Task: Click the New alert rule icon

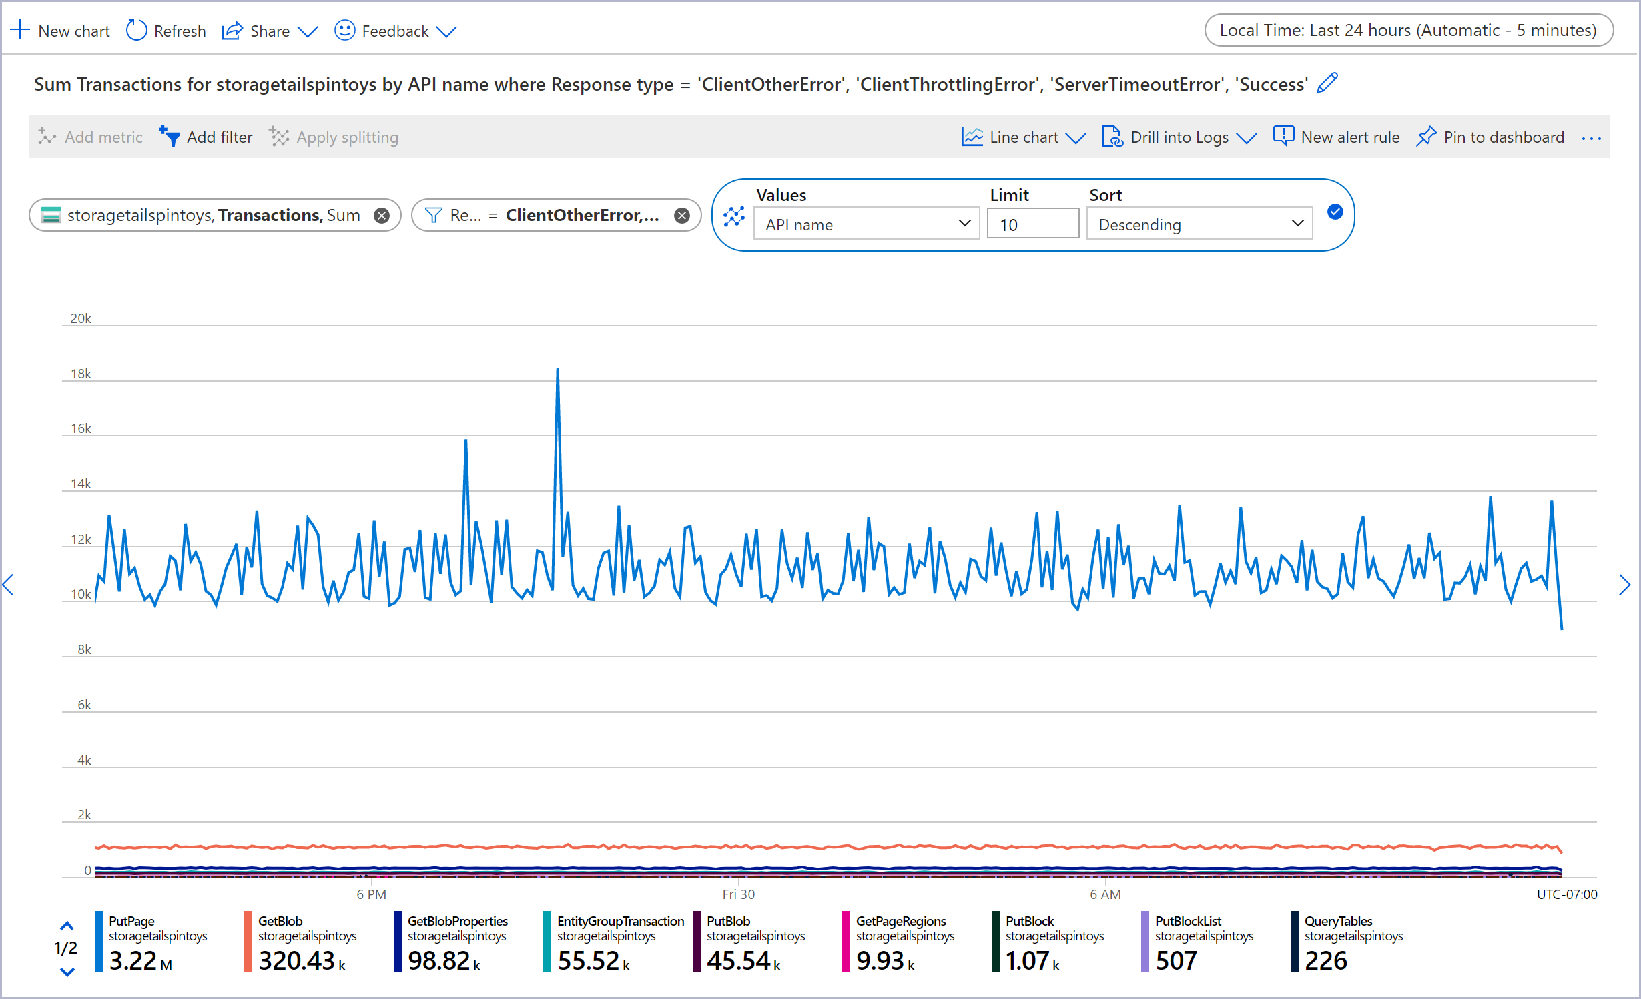Action: click(x=1283, y=136)
